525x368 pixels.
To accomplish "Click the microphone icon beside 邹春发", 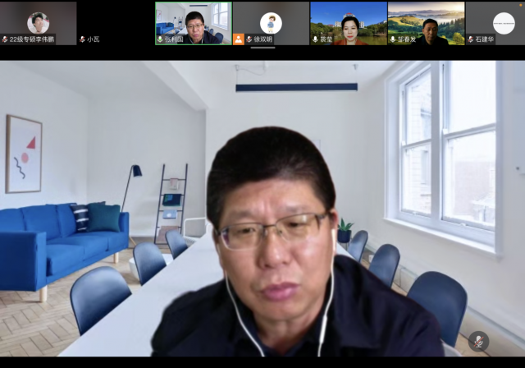I will (392, 39).
